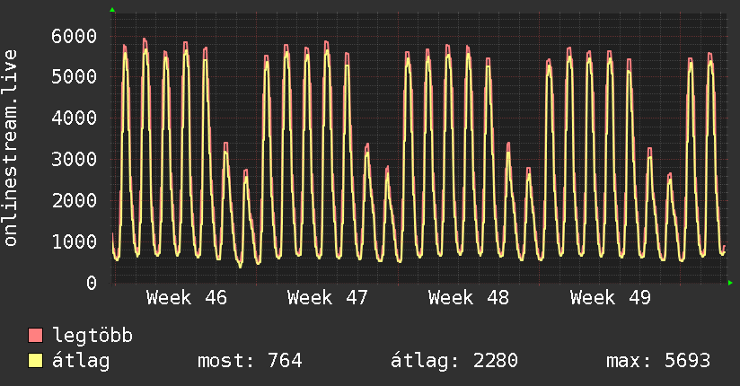Click the 0 y-axis label
Viewport: 740px width, 386px height.
[92, 283]
